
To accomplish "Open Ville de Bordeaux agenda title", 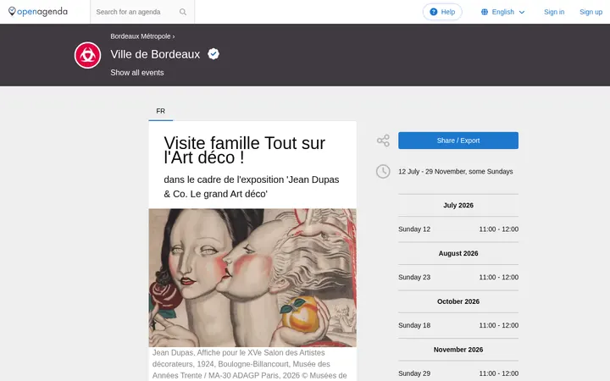I will coord(155,54).
